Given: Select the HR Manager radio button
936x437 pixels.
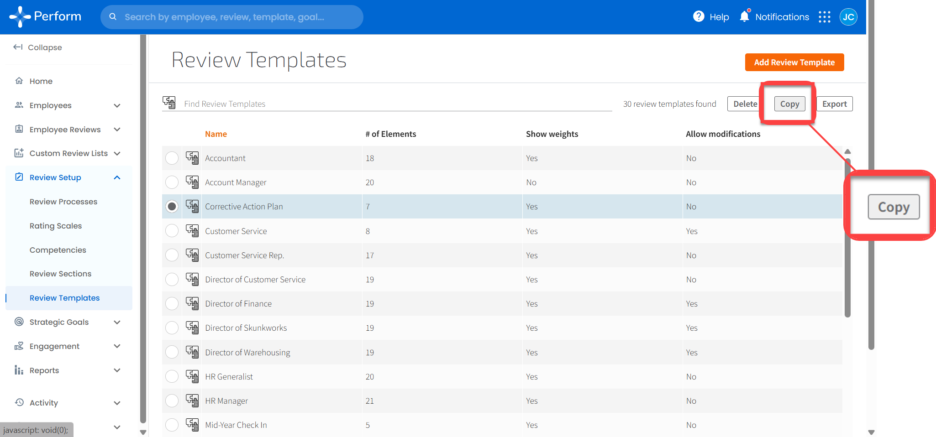Looking at the screenshot, I should click(172, 401).
